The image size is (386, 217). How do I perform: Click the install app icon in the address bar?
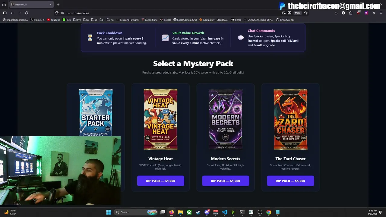pyautogui.click(x=289, y=13)
